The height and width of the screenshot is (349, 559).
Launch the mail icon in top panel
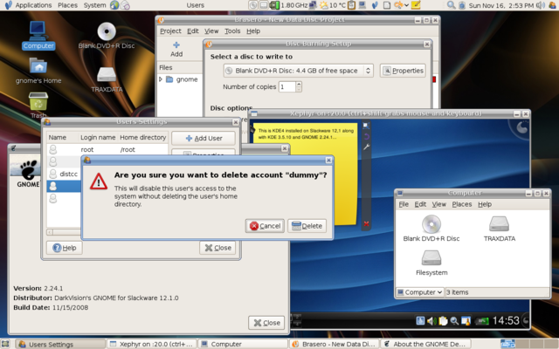pos(125,5)
